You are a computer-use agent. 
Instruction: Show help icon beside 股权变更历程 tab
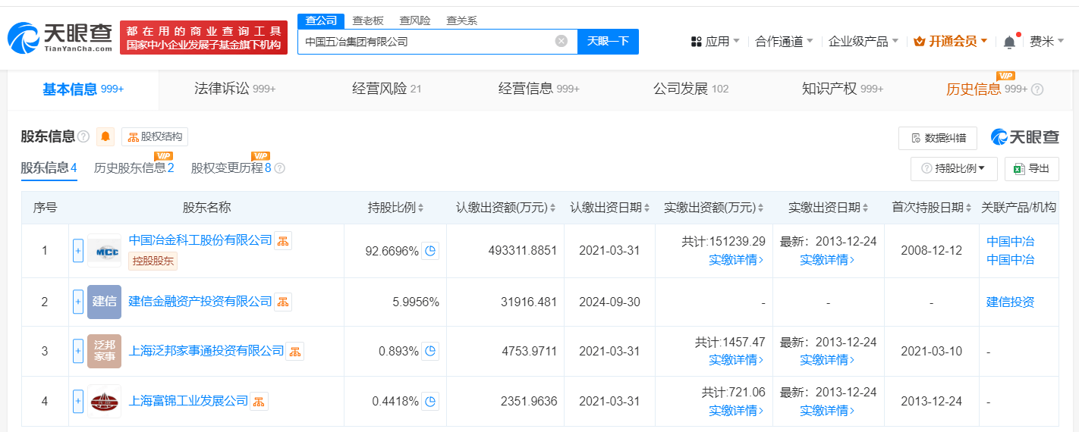coord(279,168)
